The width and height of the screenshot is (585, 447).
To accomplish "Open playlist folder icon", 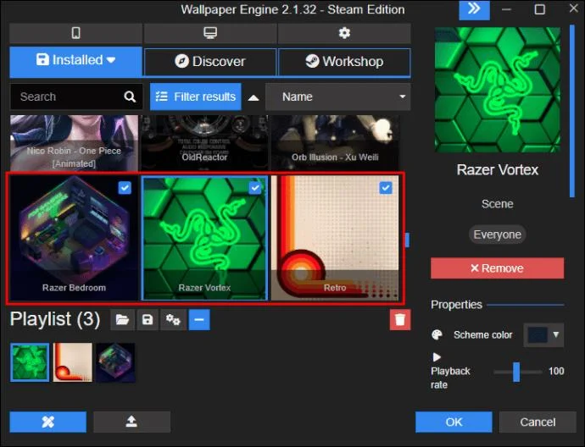I will [x=122, y=320].
